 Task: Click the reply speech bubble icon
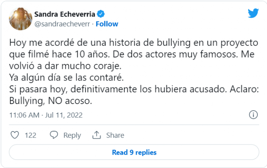54,135
